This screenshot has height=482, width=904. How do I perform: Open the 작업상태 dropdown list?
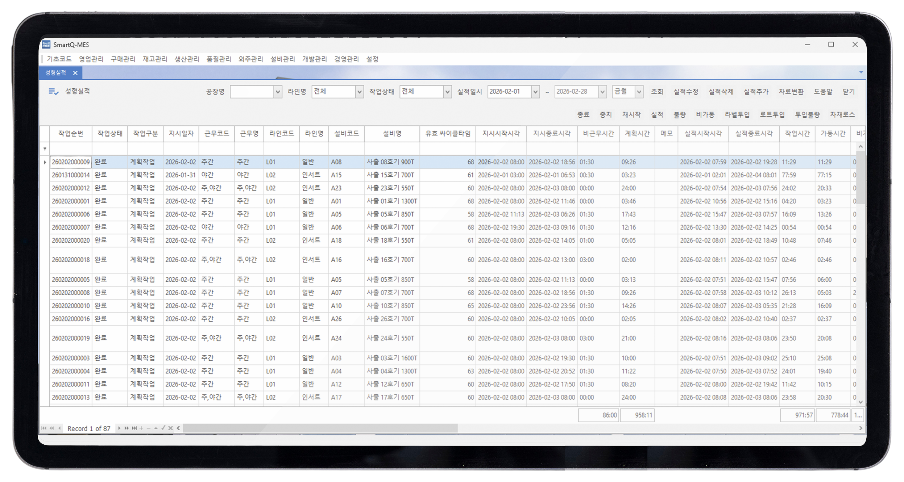tap(447, 92)
